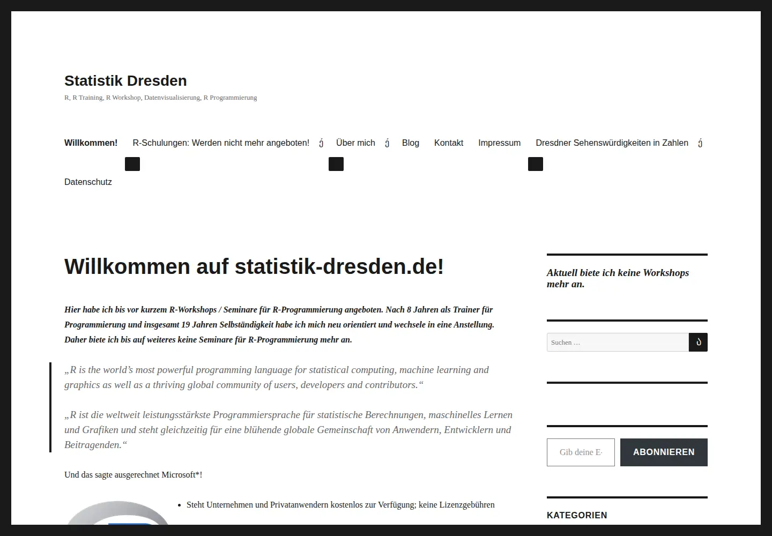The height and width of the screenshot is (536, 772).
Task: Open the Datenschutz menu item
Action: (88, 182)
